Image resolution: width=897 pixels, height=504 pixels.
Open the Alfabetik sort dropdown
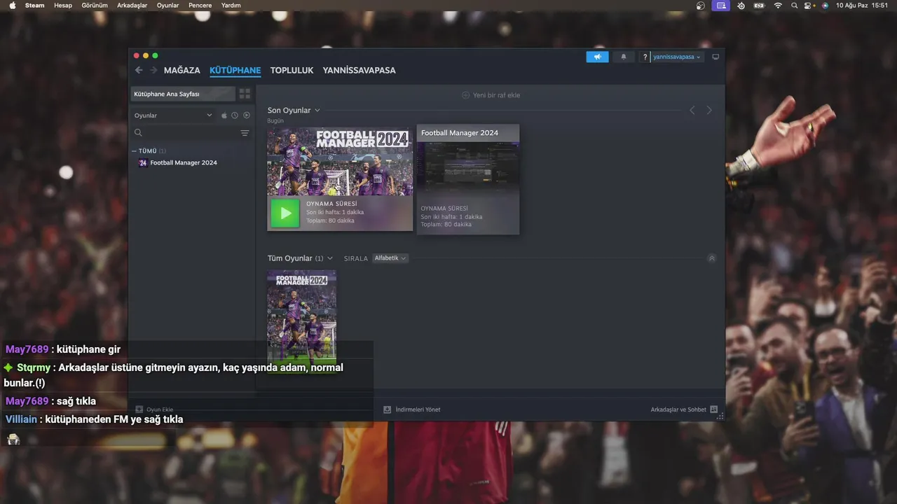(x=390, y=258)
